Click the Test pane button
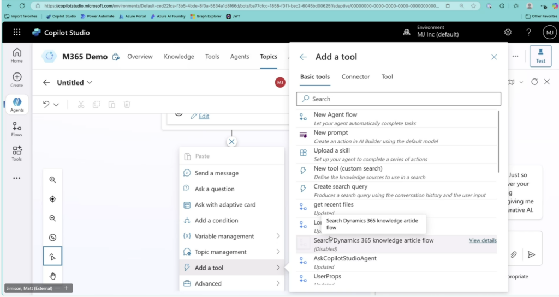 [x=540, y=56]
